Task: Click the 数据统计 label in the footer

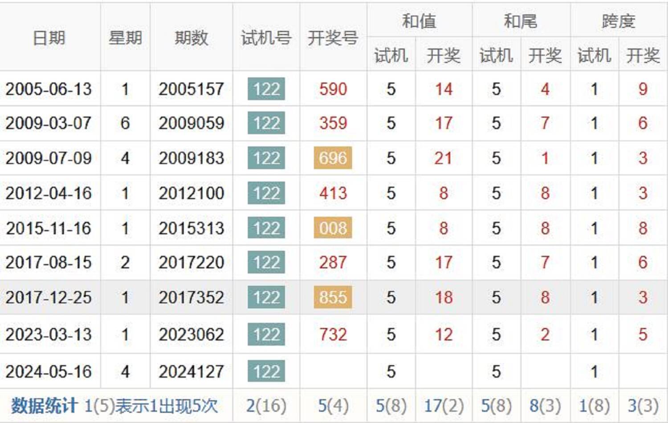Action: [44, 406]
